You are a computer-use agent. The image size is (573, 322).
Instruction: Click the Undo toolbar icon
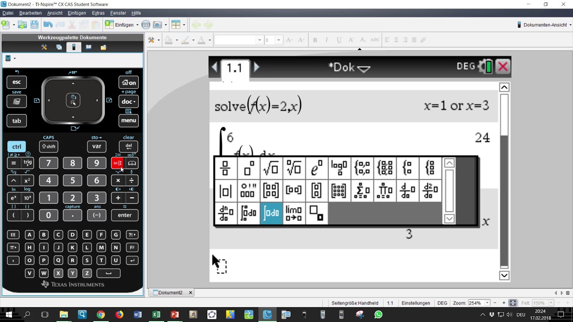pyautogui.click(x=48, y=25)
